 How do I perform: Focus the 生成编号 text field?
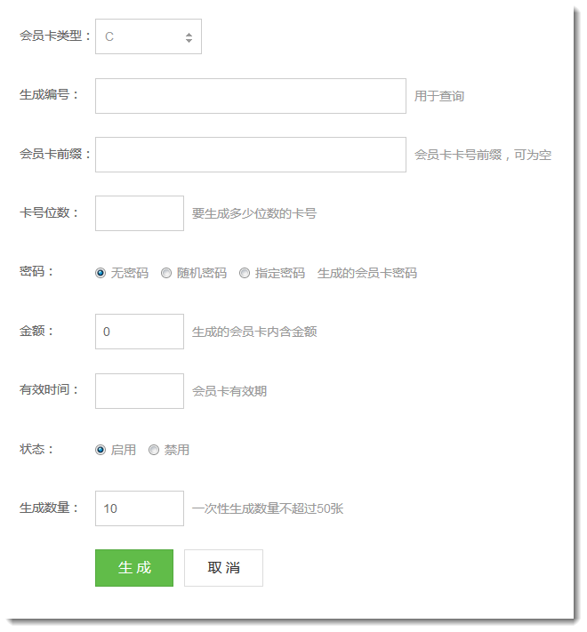(250, 96)
